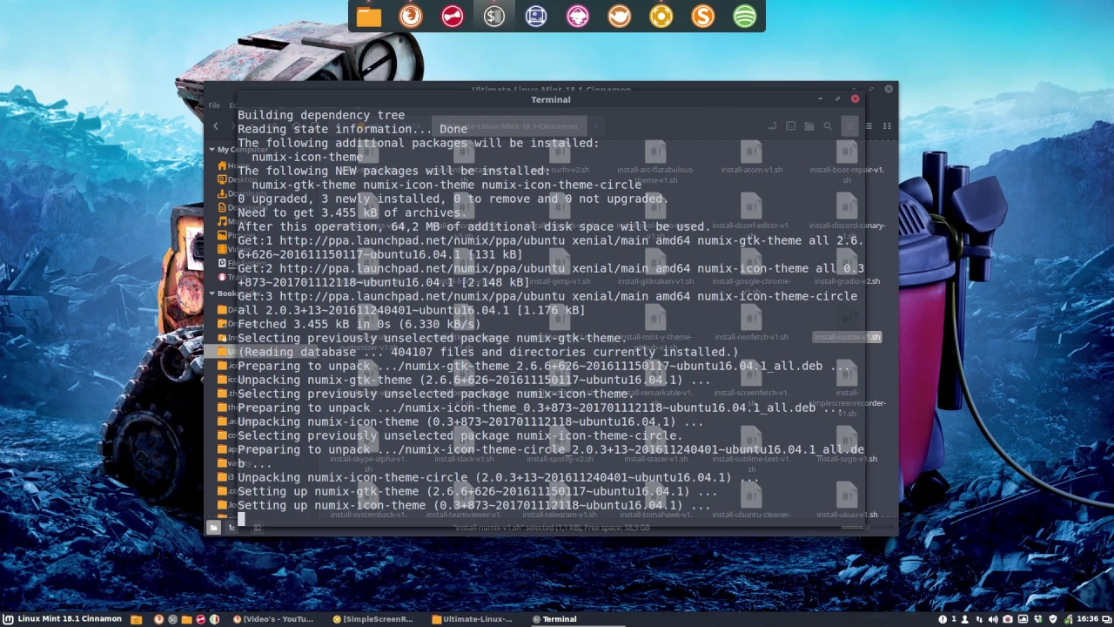Image resolution: width=1114 pixels, height=627 pixels.
Task: Launch Firefox from the top dock
Action: coord(411,16)
